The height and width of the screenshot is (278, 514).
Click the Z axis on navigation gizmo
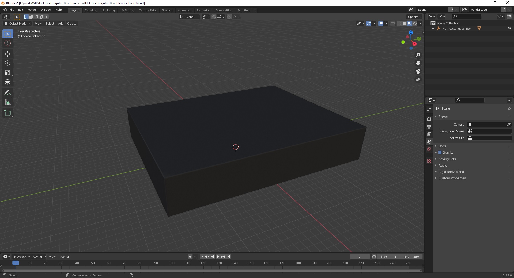[411, 33]
